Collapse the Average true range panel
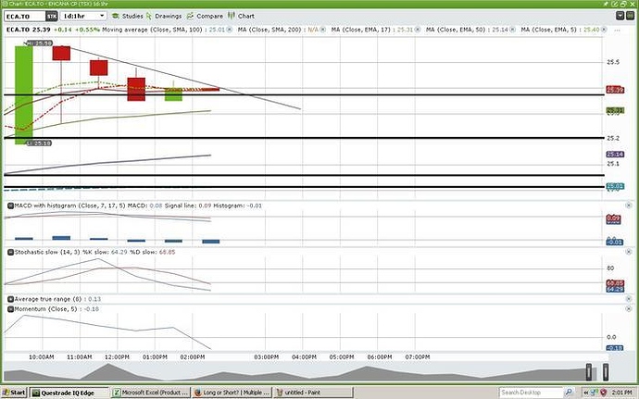 (10, 299)
